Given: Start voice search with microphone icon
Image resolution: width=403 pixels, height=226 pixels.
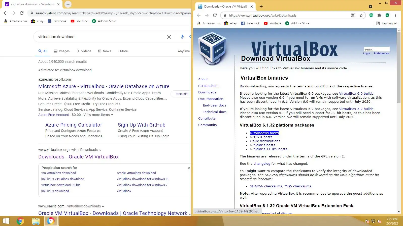Looking at the screenshot, I should pos(182,37).
